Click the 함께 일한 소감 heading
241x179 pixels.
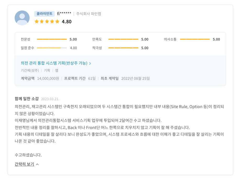[x=27, y=99]
